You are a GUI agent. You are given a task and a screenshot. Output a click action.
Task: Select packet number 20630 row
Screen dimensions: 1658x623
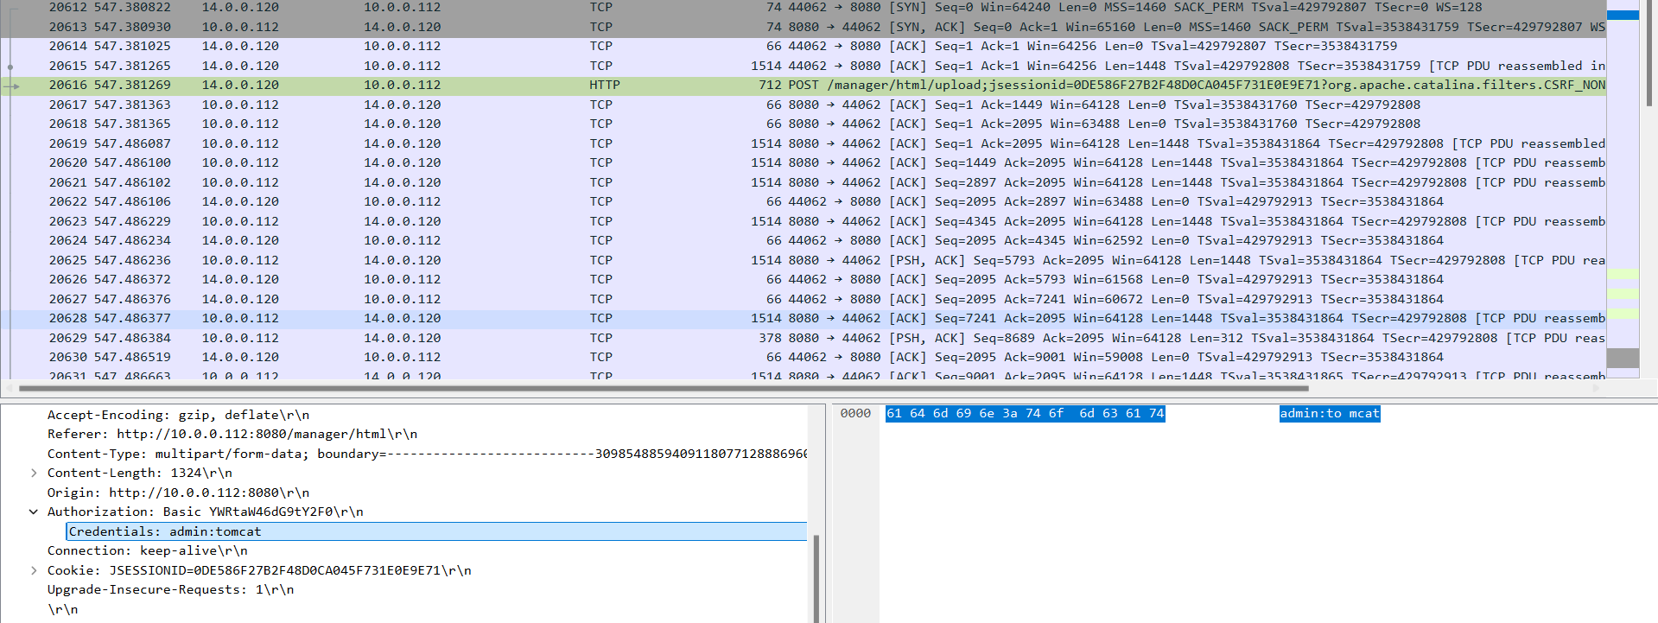tap(804, 357)
